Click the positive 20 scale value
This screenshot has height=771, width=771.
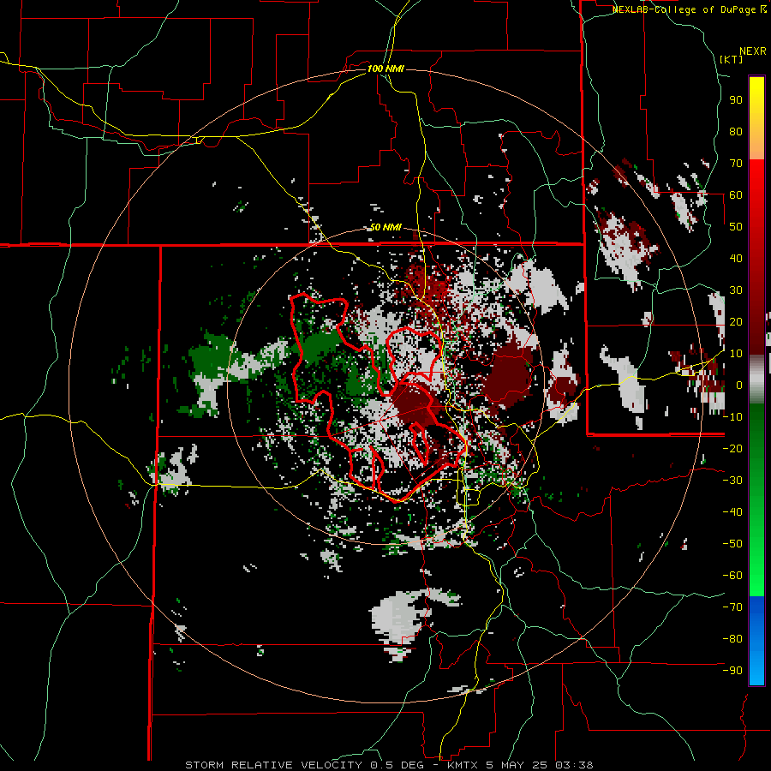736,321
